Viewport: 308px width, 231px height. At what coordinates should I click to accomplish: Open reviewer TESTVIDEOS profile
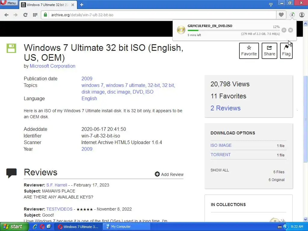59,209
